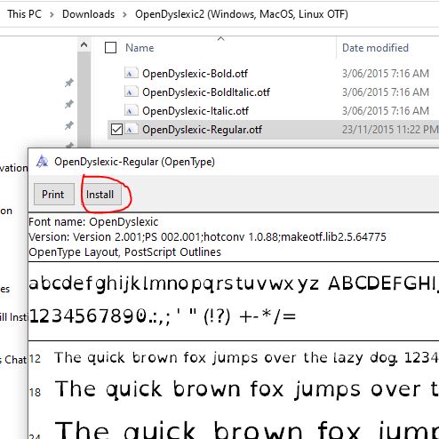Click the OpenDyslexic2 folder breadcrumb
The width and height of the screenshot is (439, 439).
click(242, 14)
